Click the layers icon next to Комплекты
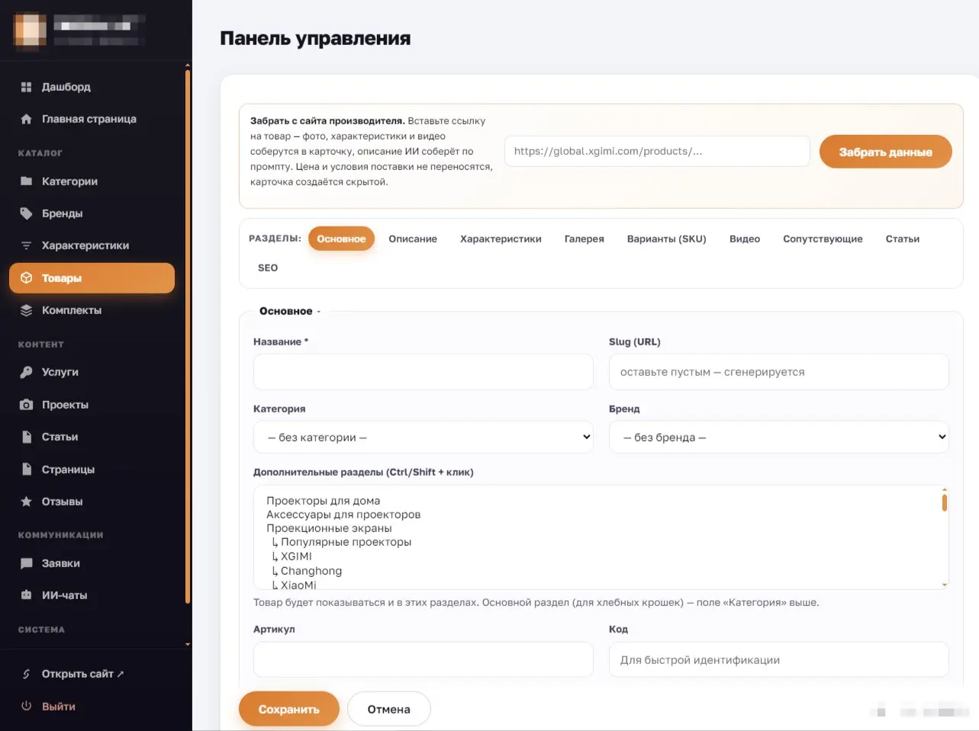 click(26, 310)
